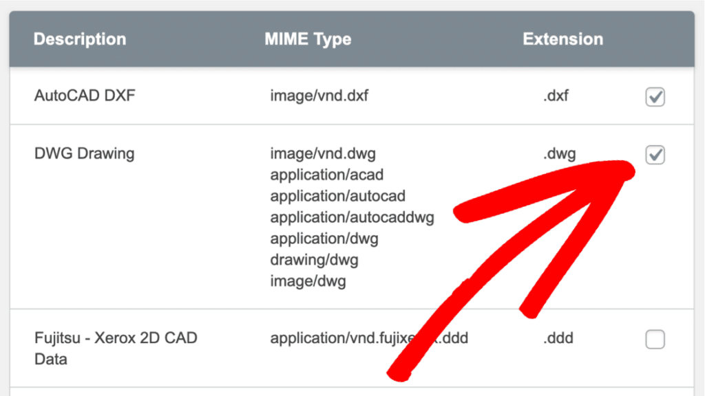Toggle the DWG Drawing .dwg checkbox
Screen dimensions: 705x396
[655, 155]
